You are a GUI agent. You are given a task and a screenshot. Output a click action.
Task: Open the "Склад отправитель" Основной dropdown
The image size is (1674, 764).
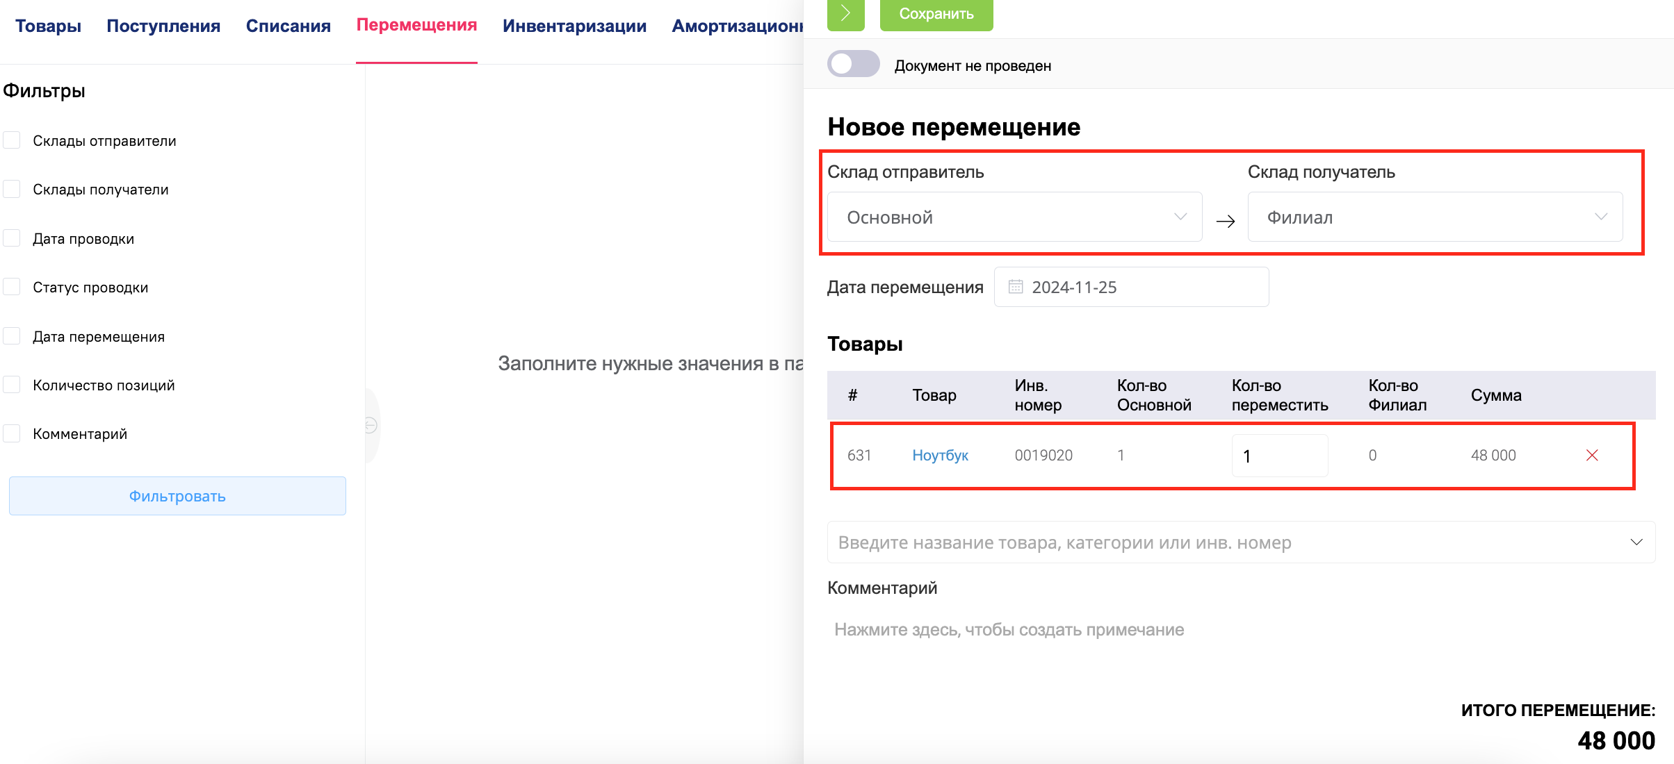[x=1014, y=217]
